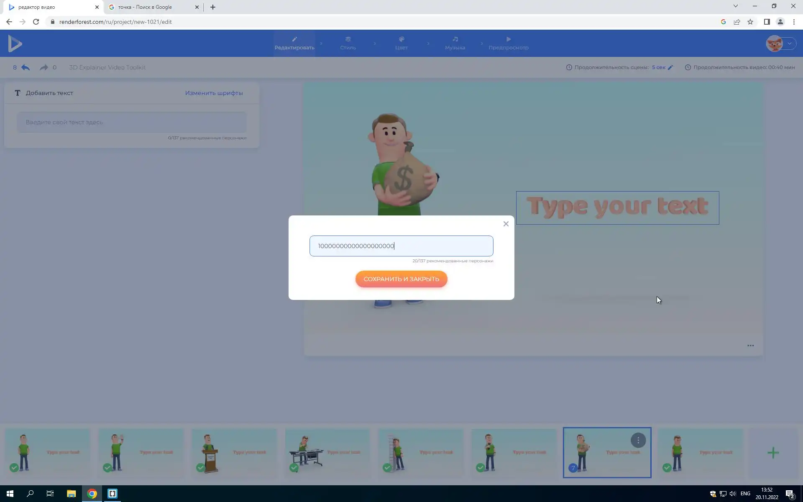Open File Explorer from taskbar
803x502 pixels.
pyautogui.click(x=71, y=494)
